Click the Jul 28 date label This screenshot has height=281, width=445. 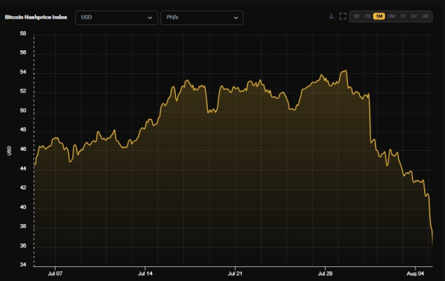tap(325, 274)
